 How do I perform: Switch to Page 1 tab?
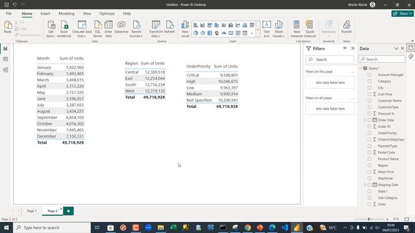pyautogui.click(x=32, y=211)
